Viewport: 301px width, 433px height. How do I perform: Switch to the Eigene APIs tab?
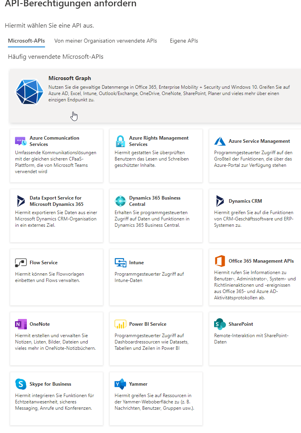click(184, 41)
